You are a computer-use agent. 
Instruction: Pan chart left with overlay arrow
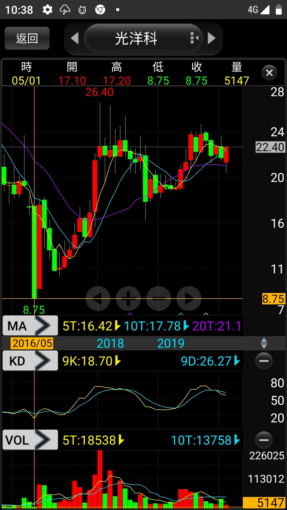coord(98,298)
